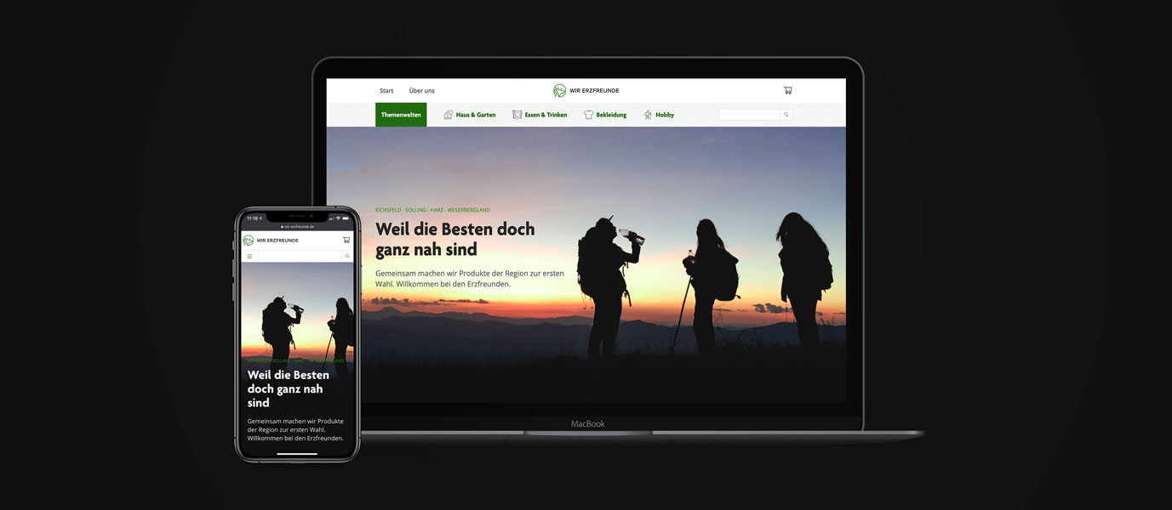Click the WIR ERZFREUNDE wordmark on the MacBook
1172x510 pixels.
tap(594, 91)
